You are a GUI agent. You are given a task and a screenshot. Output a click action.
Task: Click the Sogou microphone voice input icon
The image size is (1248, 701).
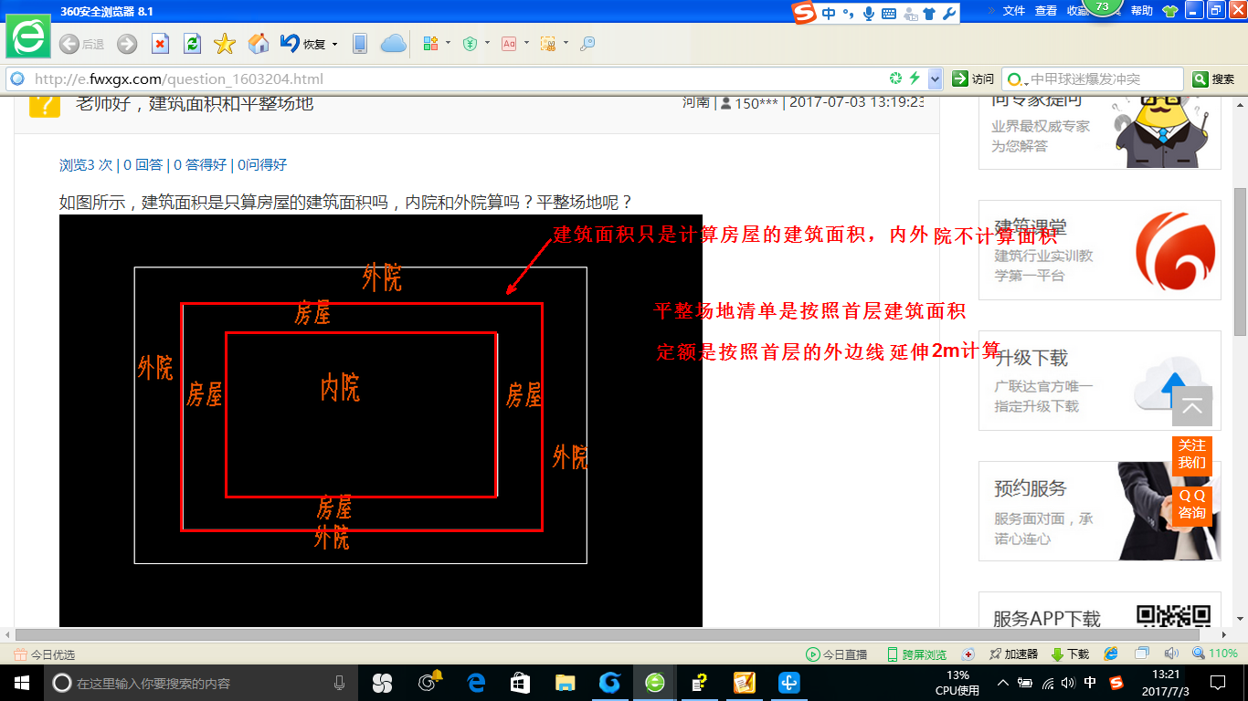click(x=868, y=13)
